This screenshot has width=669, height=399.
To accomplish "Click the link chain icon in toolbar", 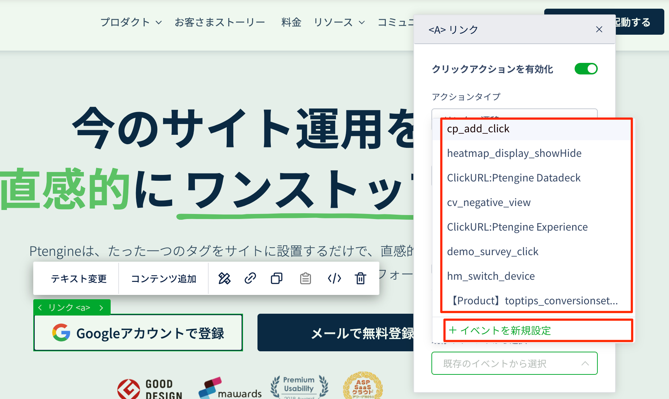I will point(250,278).
